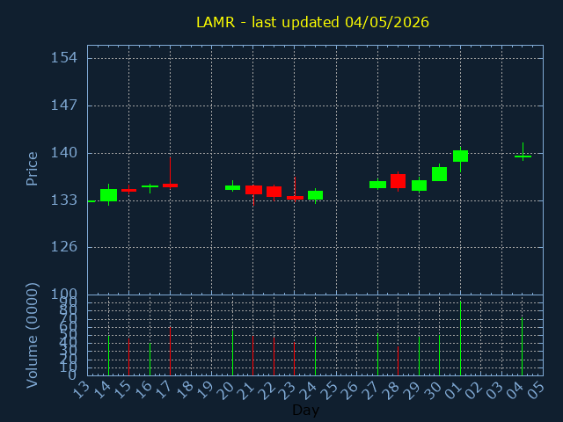Image resolution: width=563 pixels, height=422 pixels.
Task: Click the red volume bar on day 28
Action: pyautogui.click(x=398, y=361)
